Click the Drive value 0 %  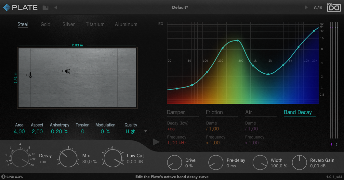point(189,166)
